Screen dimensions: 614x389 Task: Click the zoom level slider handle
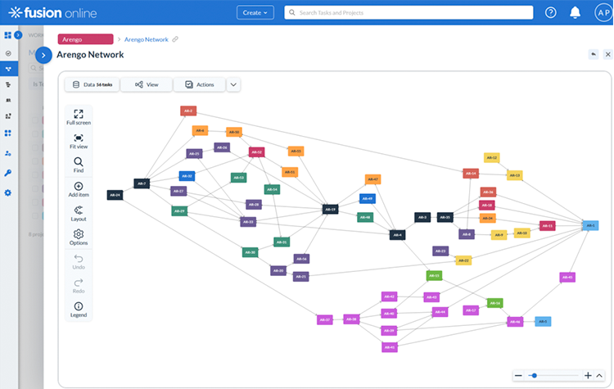(x=534, y=375)
